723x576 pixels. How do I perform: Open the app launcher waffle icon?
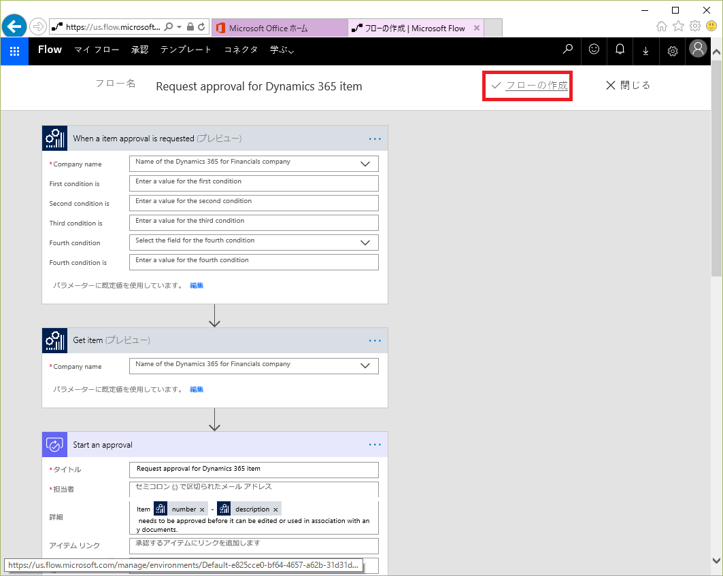(14, 51)
